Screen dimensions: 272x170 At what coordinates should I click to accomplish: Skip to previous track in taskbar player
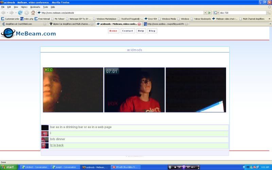pos(179,167)
